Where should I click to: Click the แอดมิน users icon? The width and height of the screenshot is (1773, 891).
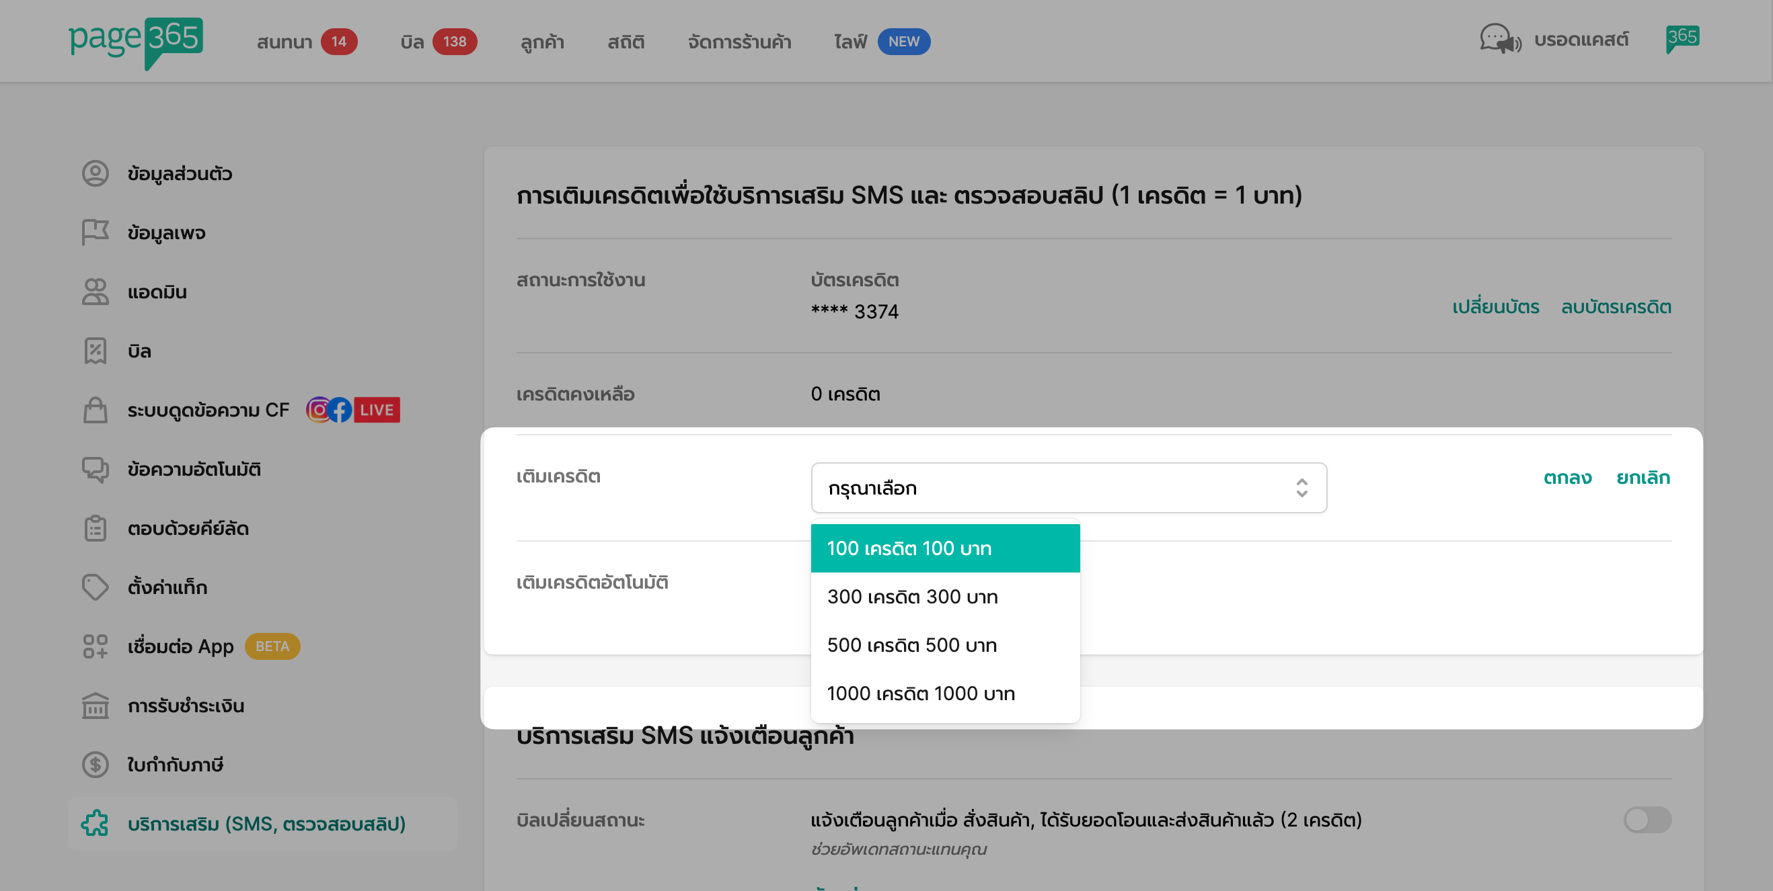coord(95,292)
